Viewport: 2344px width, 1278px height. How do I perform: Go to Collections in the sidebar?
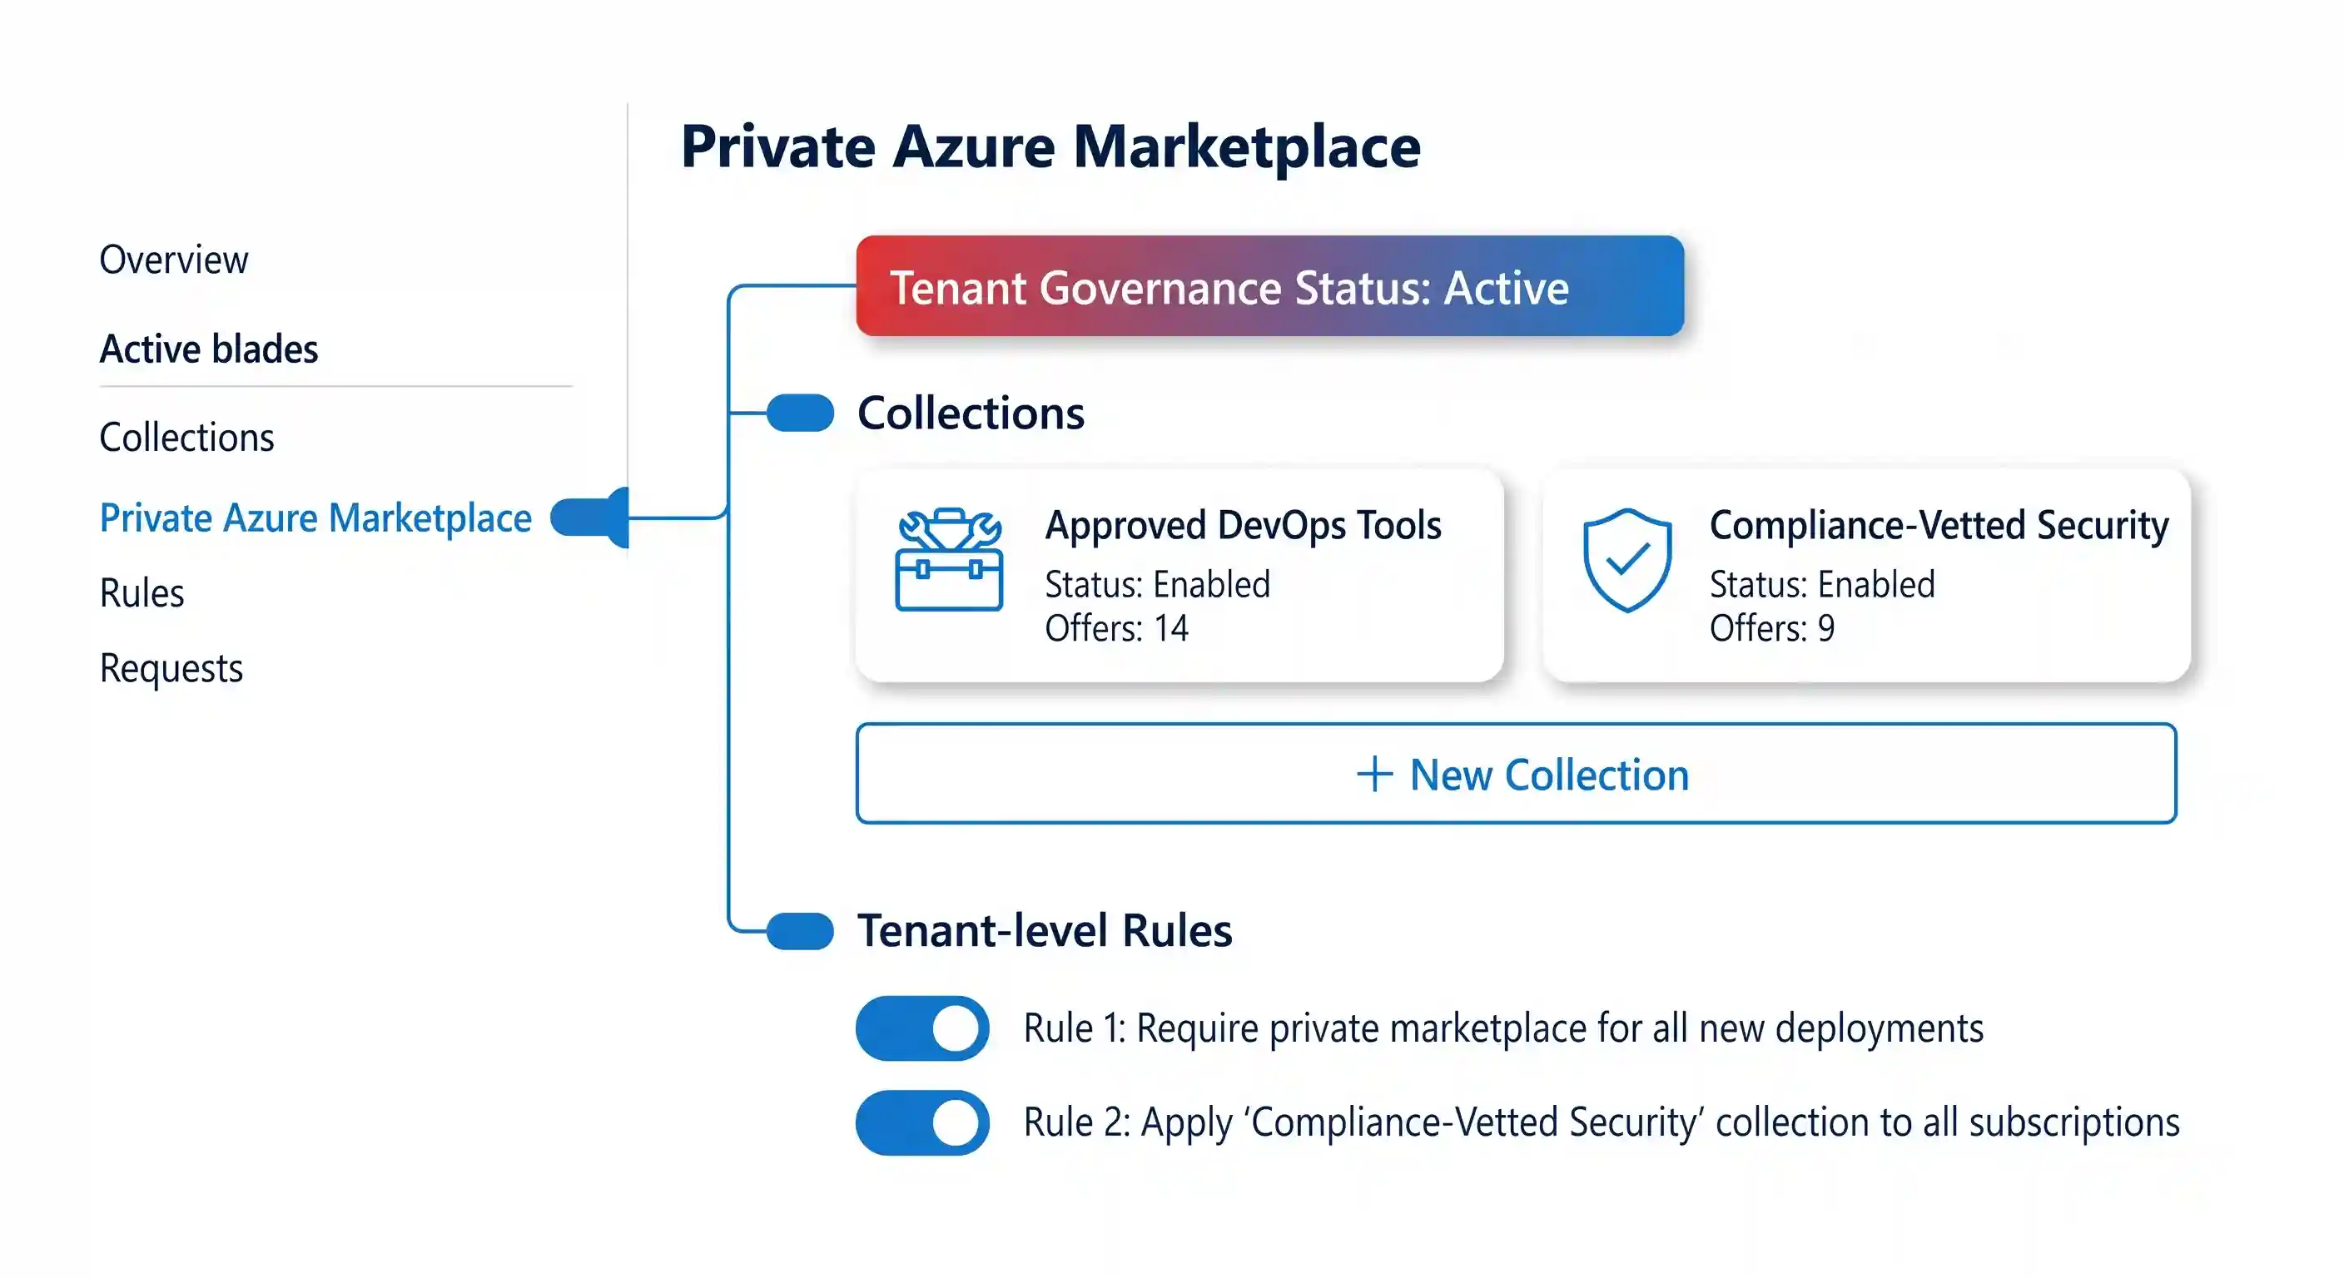(186, 438)
